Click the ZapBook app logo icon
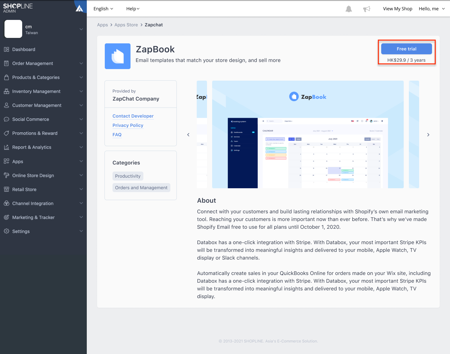This screenshot has height=354, width=450. pos(118,56)
